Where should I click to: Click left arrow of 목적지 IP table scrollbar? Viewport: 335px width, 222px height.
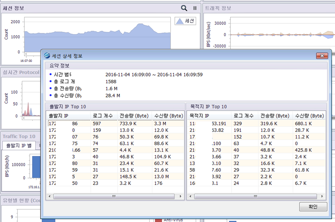coord(190,196)
